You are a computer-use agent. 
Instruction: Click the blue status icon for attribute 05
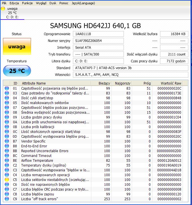[x=7, y=103]
